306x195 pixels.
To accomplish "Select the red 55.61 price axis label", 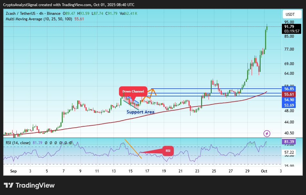I will 289,94.
